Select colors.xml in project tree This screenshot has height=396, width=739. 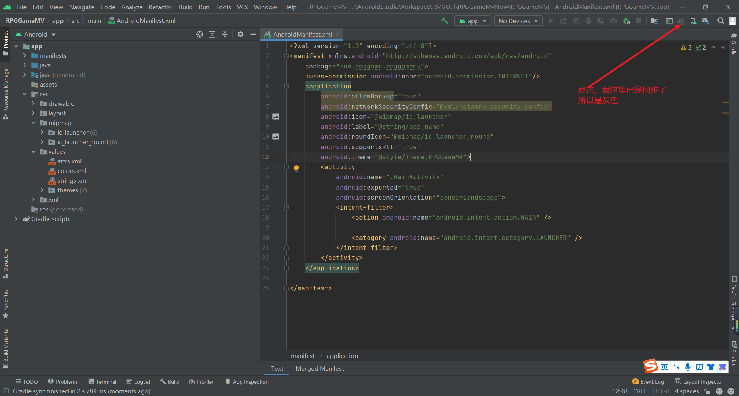coord(72,171)
